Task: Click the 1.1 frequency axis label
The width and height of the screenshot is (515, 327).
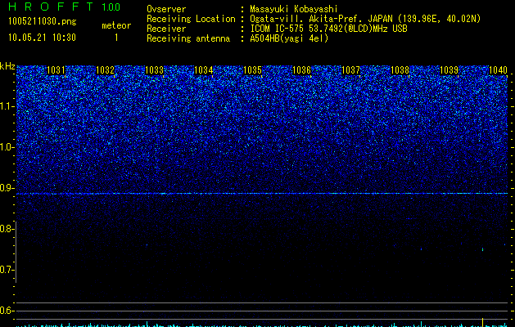Action: (x=7, y=106)
